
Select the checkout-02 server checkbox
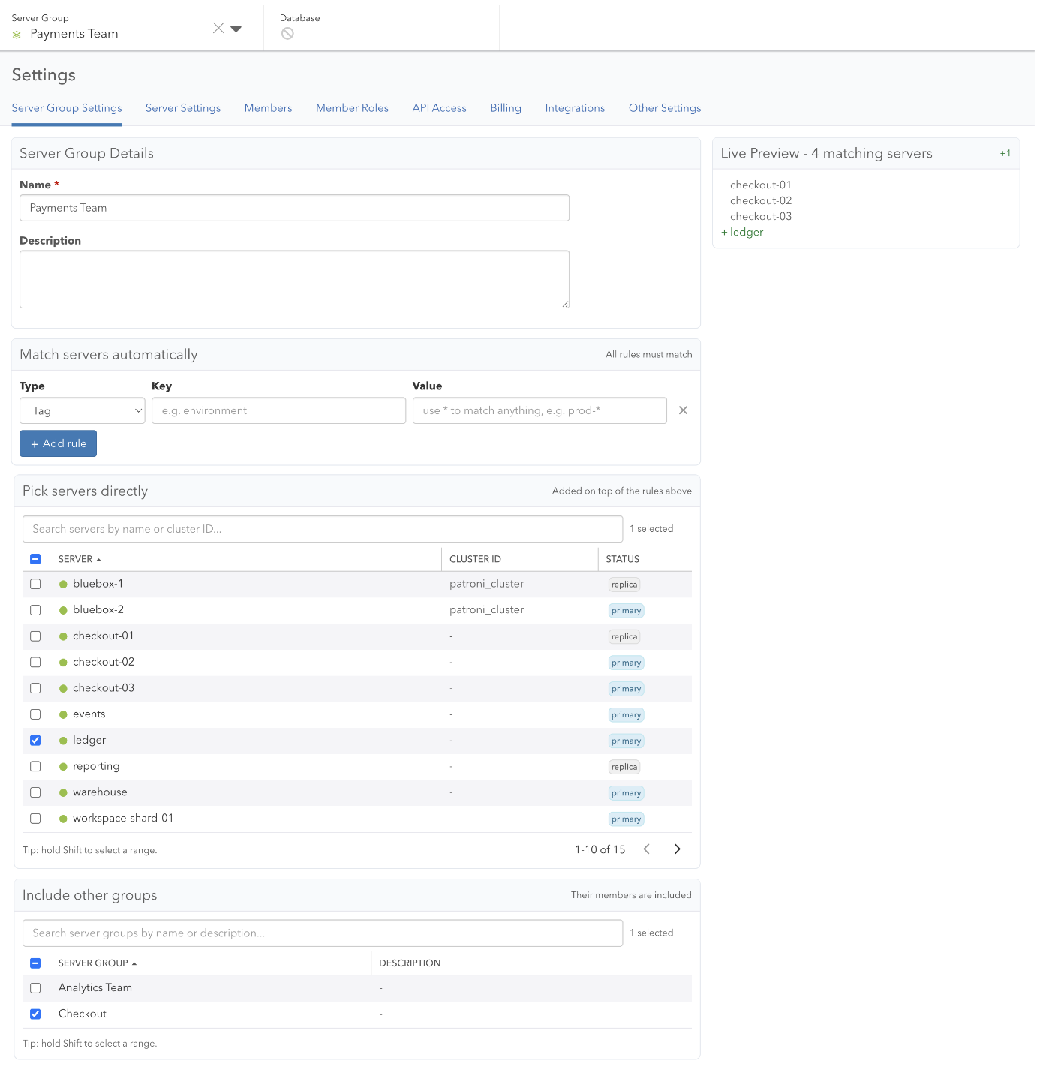tap(35, 662)
